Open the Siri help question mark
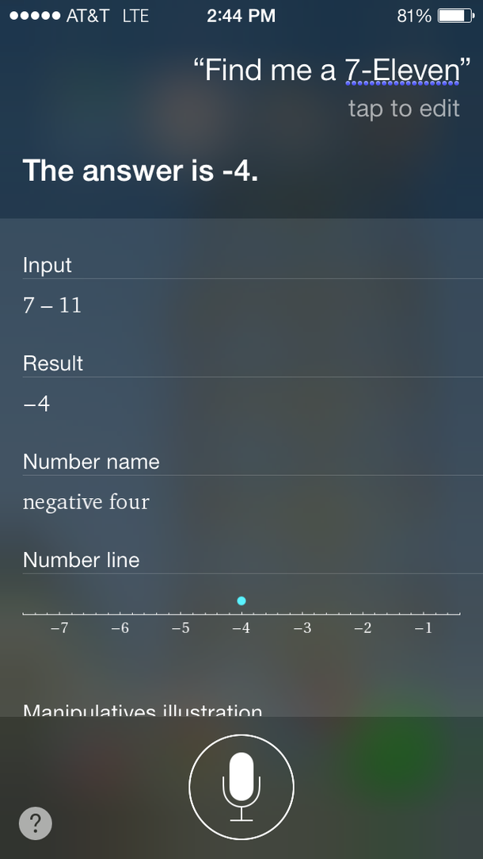 (x=36, y=823)
